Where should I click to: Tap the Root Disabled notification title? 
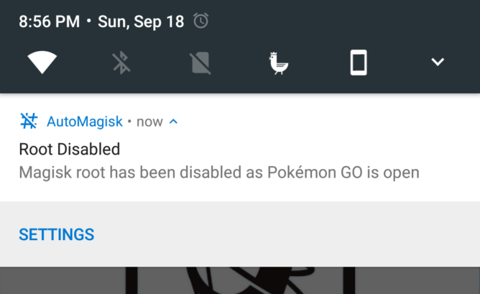[69, 150]
